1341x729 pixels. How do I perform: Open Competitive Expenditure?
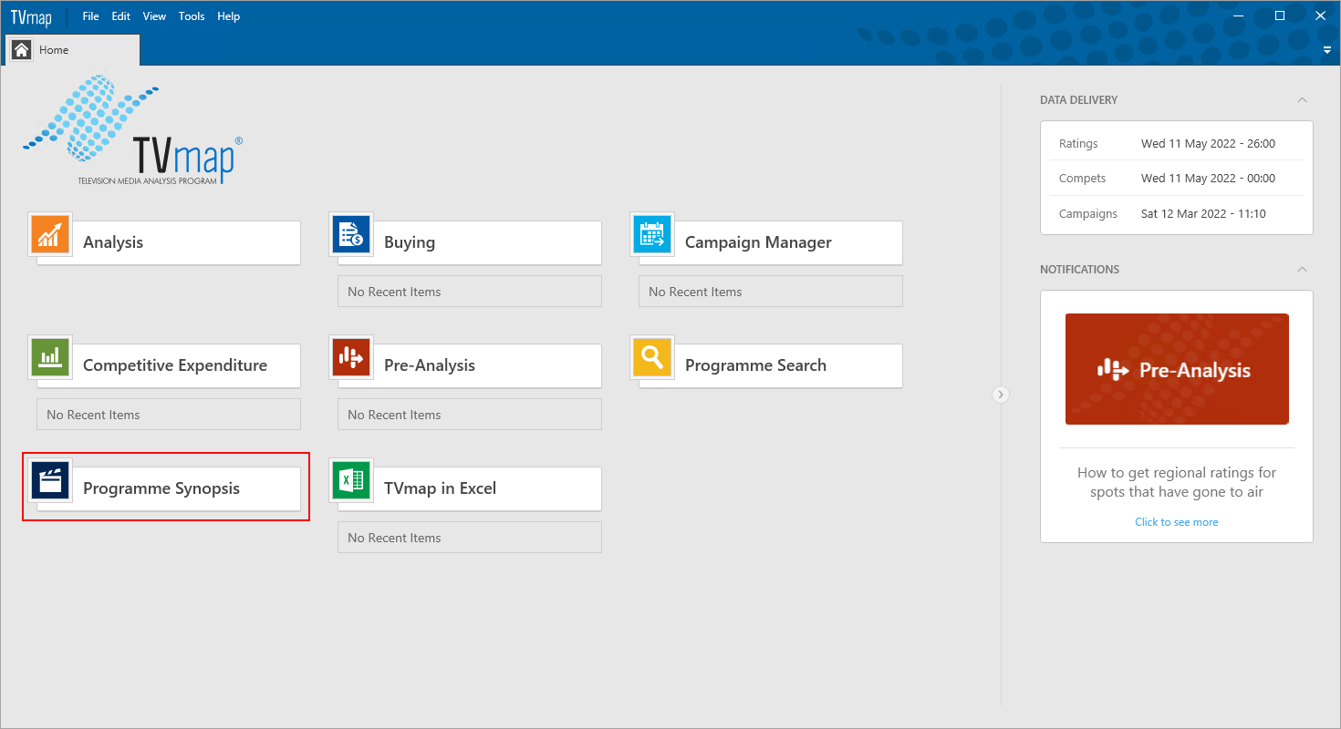tap(169, 365)
